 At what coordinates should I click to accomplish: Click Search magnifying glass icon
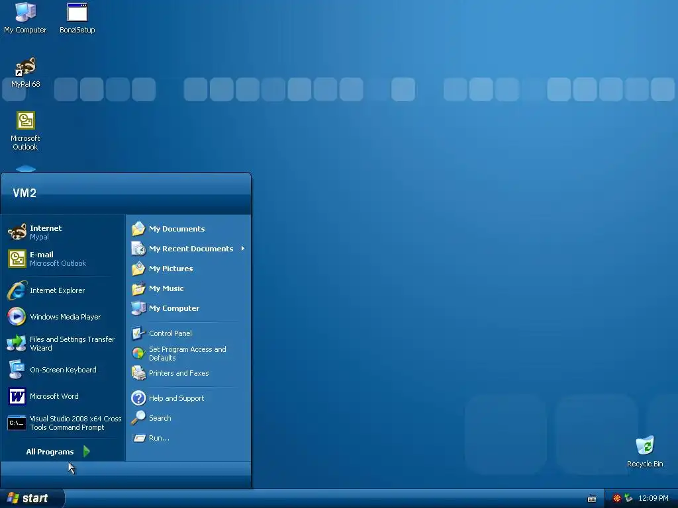click(x=138, y=418)
